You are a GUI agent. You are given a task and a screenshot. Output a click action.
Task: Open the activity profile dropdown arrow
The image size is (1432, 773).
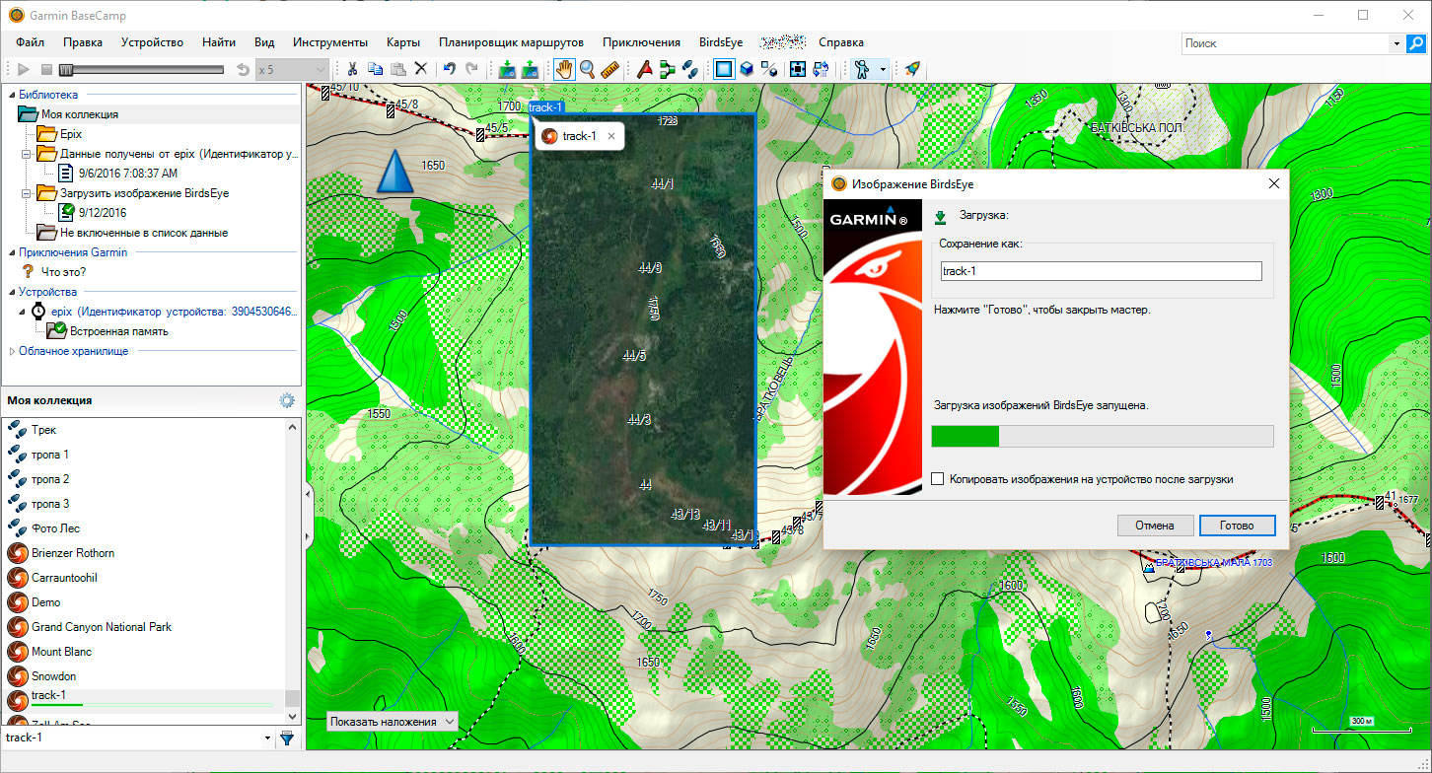pyautogui.click(x=883, y=69)
